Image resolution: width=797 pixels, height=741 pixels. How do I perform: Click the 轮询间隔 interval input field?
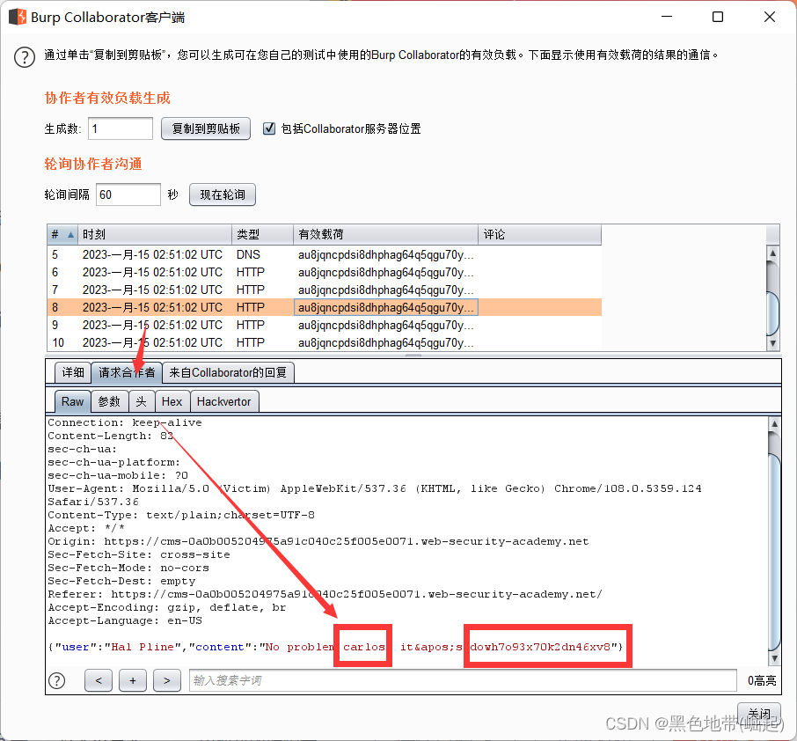128,194
